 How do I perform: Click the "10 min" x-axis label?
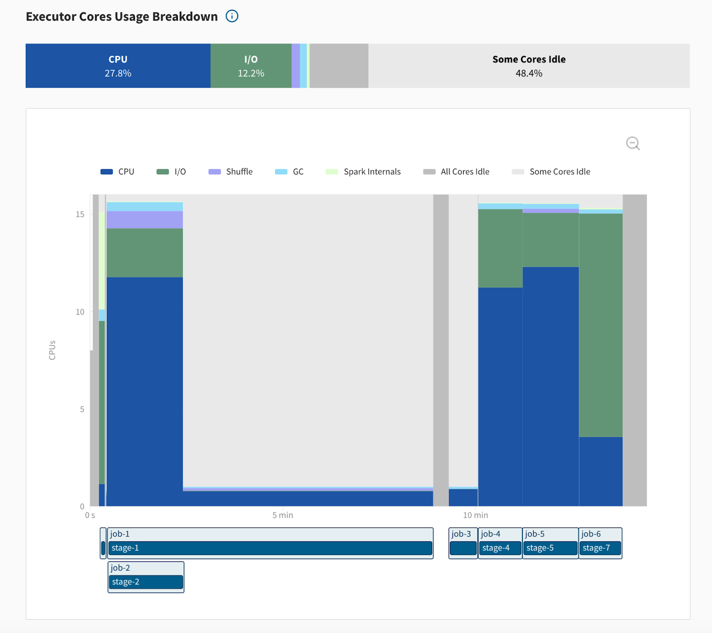point(475,515)
